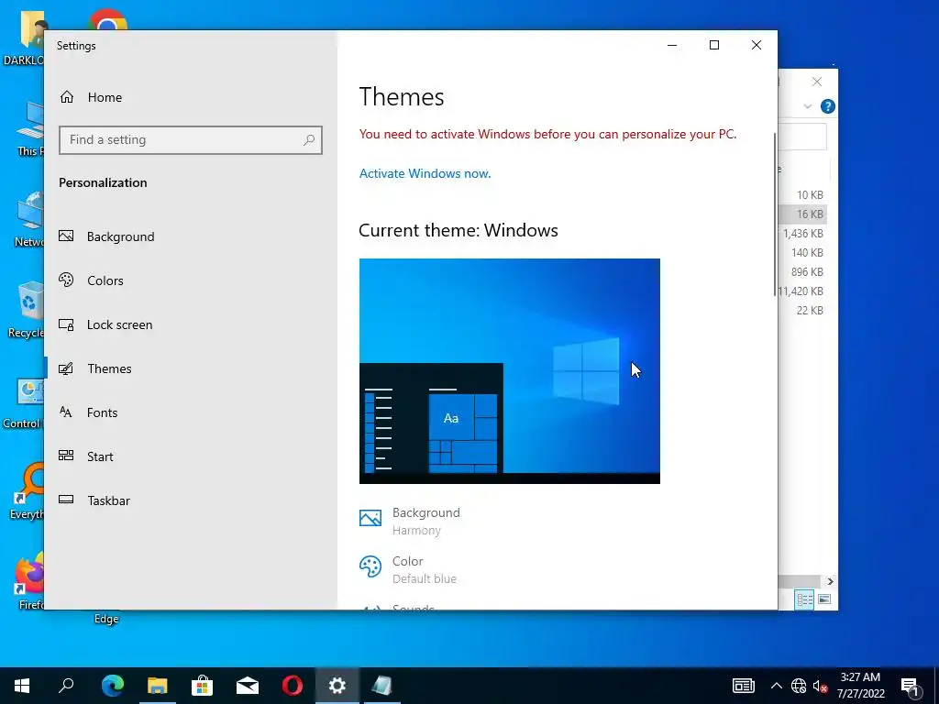Click horizontal scroll arrow in background window
The width and height of the screenshot is (939, 704).
[830, 581]
